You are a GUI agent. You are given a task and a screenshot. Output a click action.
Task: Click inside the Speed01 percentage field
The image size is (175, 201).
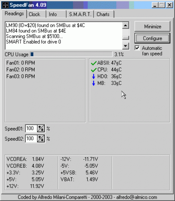tap(31, 129)
